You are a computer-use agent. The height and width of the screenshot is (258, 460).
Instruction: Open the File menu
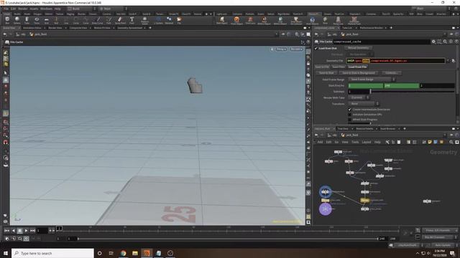(x=6, y=9)
